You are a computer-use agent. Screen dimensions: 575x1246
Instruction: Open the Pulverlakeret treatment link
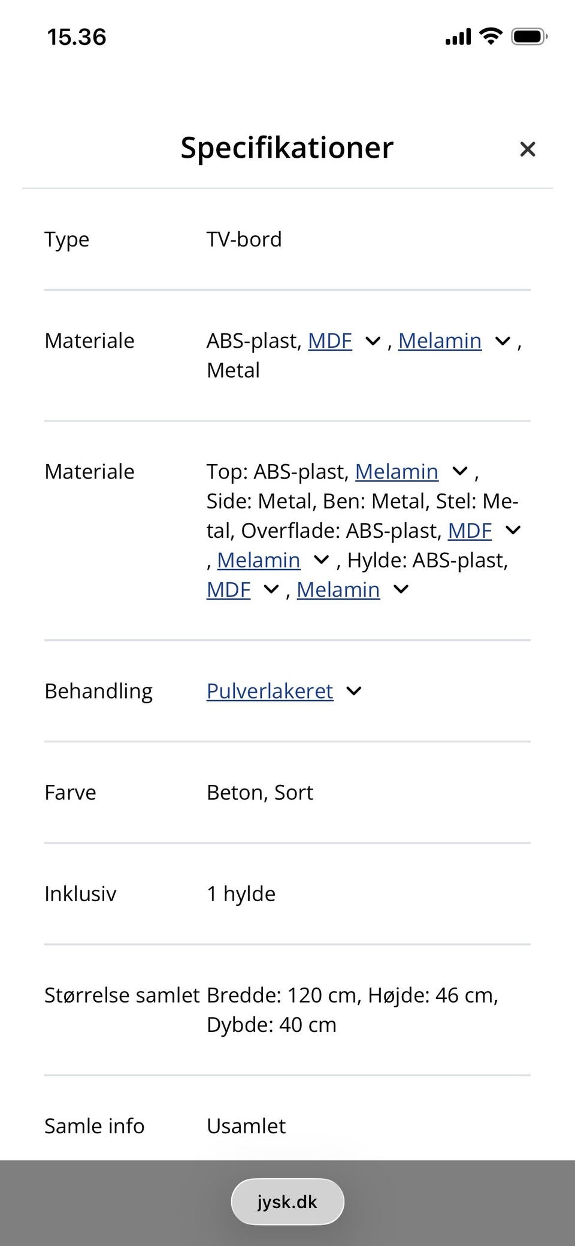[x=270, y=691]
